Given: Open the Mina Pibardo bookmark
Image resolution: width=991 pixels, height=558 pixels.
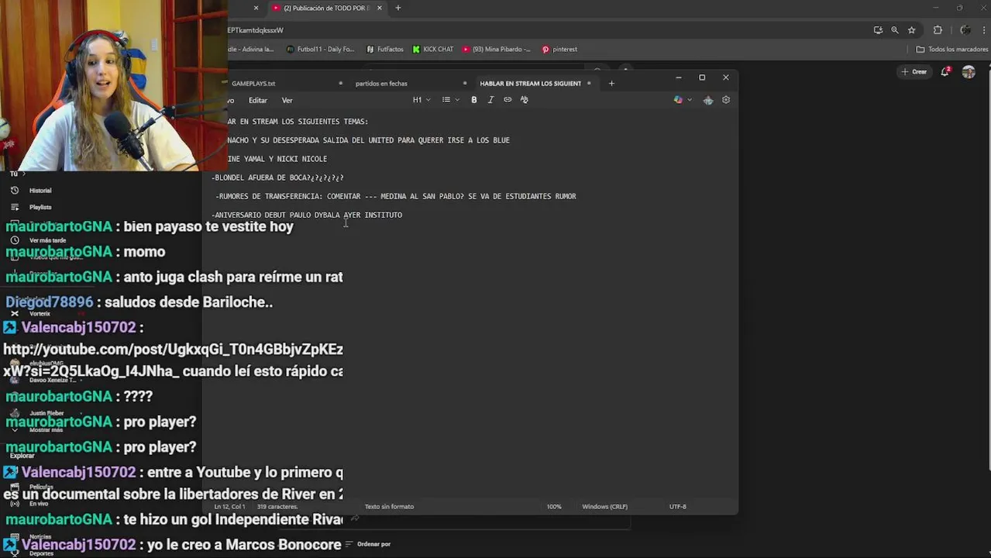Looking at the screenshot, I should coord(497,49).
